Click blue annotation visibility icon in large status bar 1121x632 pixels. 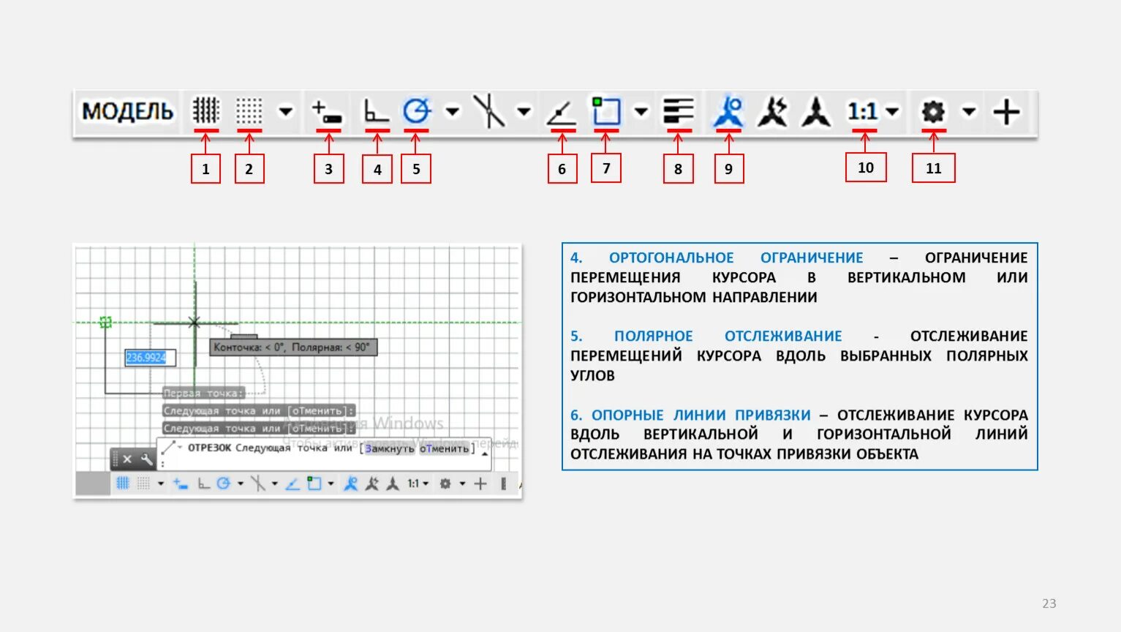tap(729, 112)
